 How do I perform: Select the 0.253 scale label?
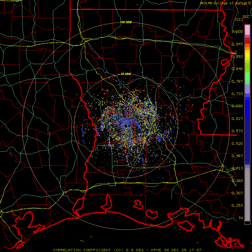(x=237, y=206)
